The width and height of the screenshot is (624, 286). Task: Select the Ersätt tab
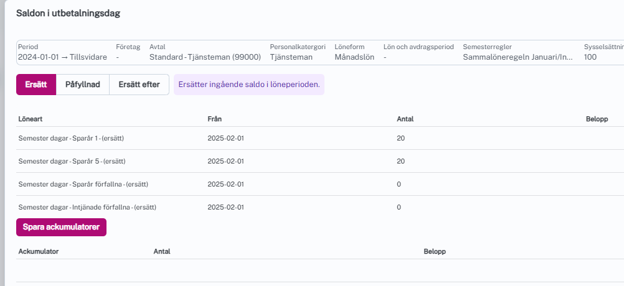tap(36, 85)
